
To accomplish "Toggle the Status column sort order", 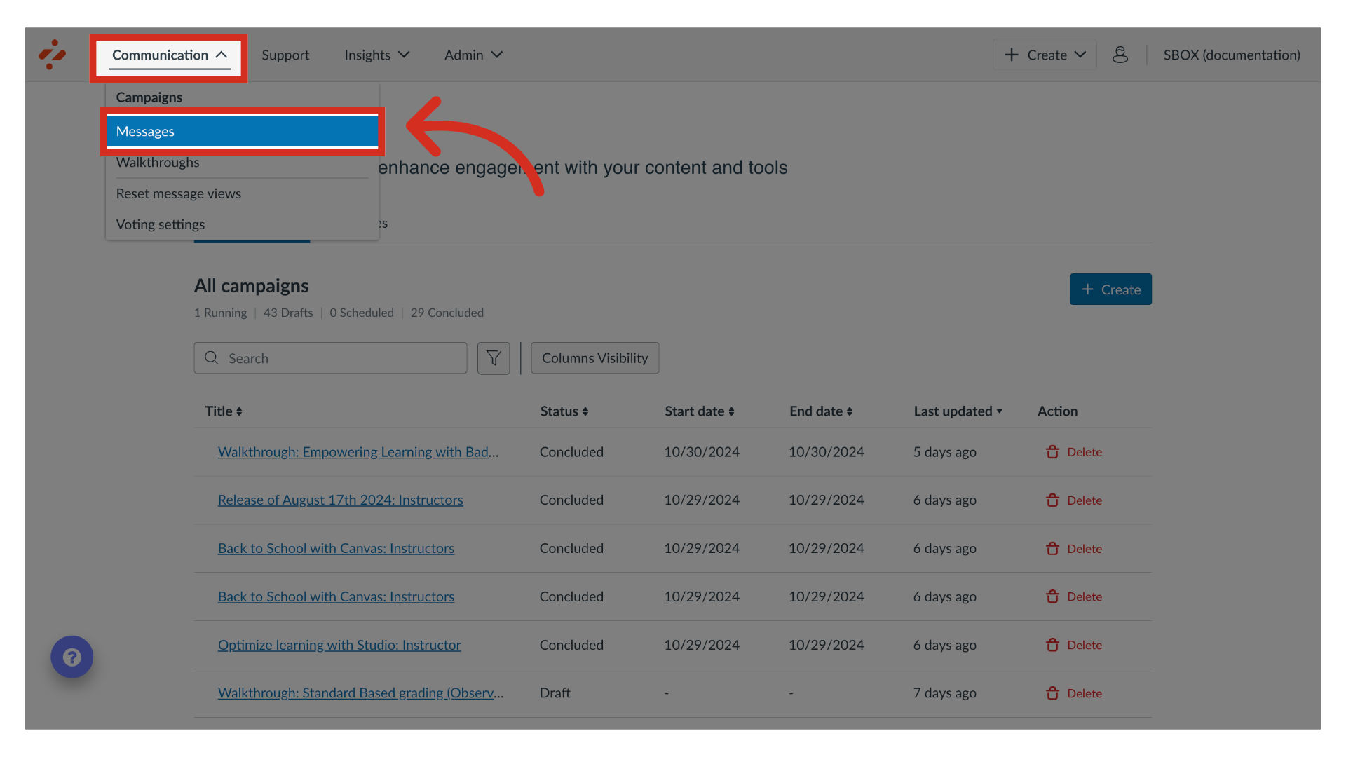I will click(x=585, y=411).
